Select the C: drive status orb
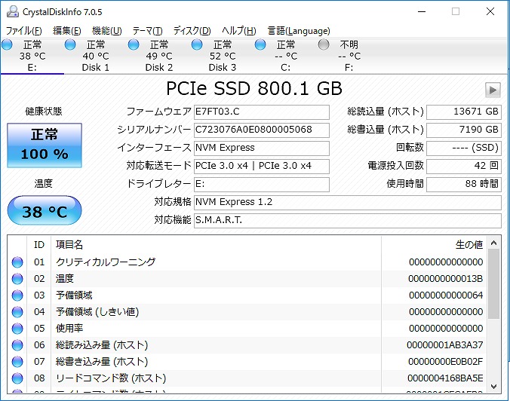 (x=260, y=44)
